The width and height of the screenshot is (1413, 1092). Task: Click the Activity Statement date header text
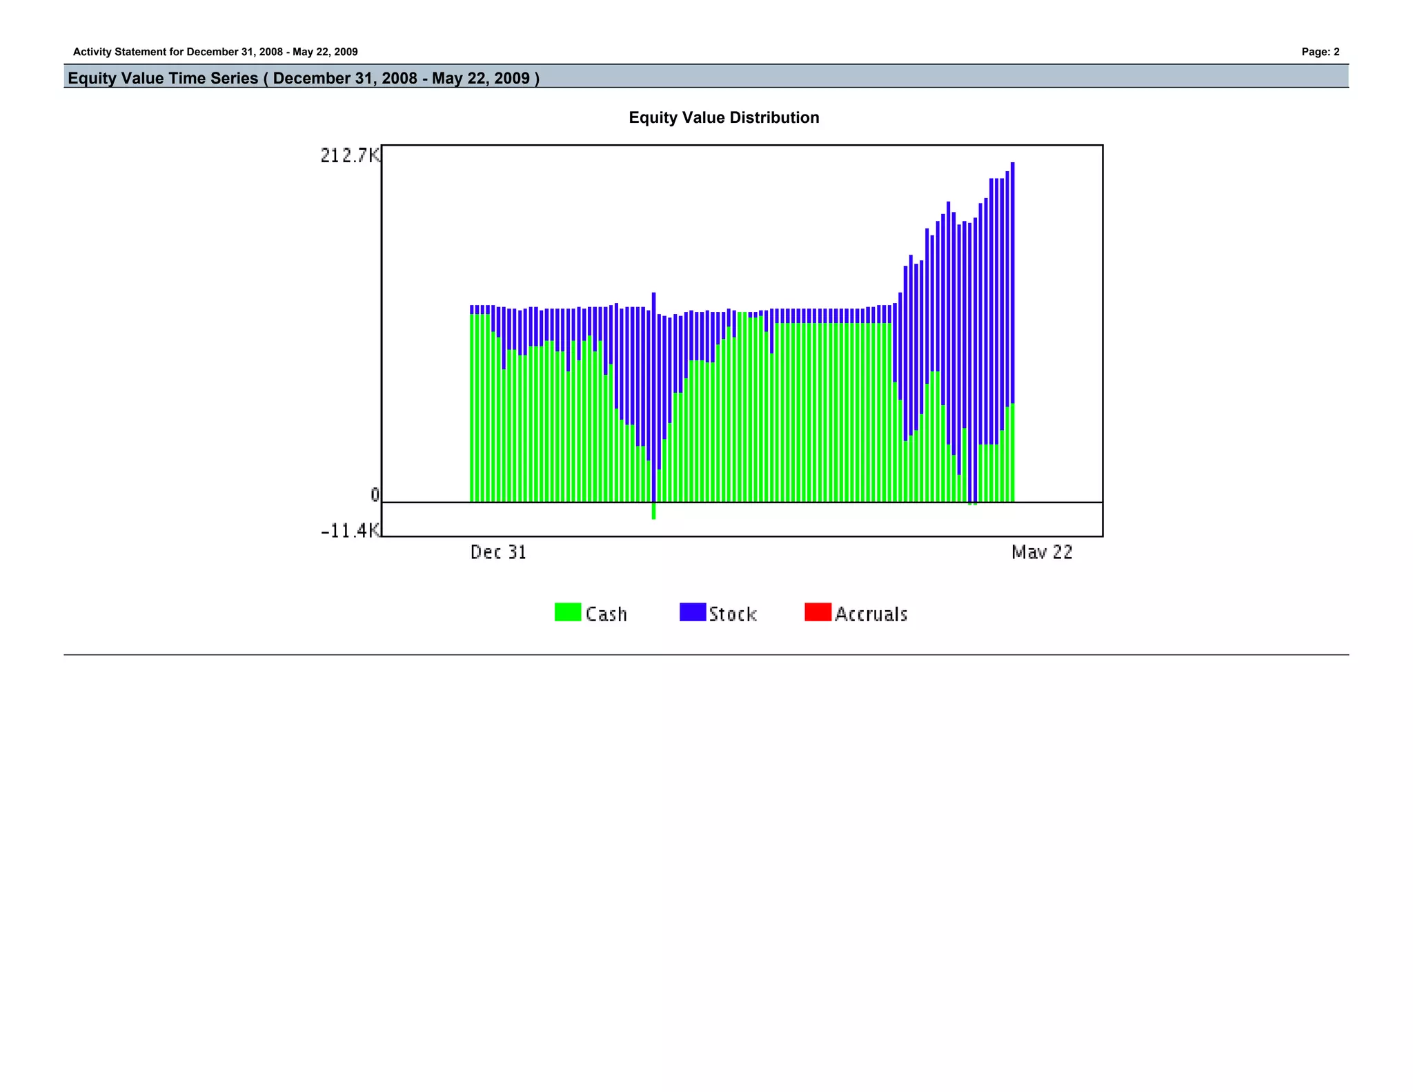tap(215, 52)
